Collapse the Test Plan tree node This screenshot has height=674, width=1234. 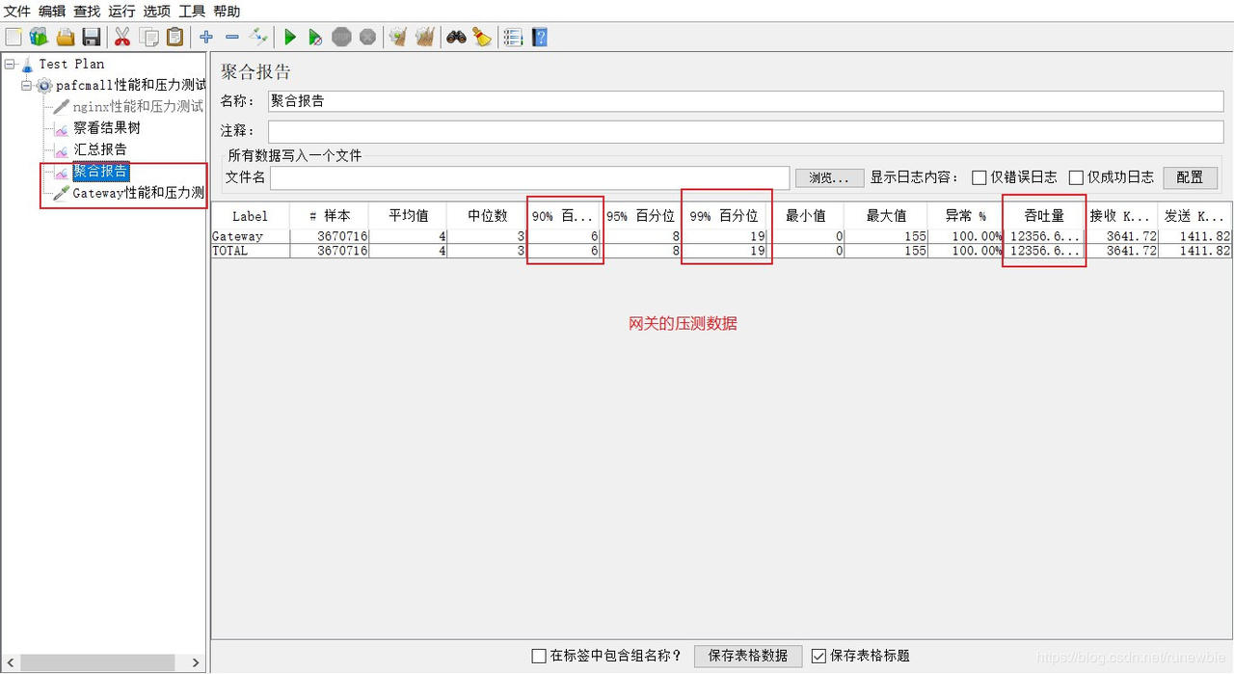click(x=10, y=64)
